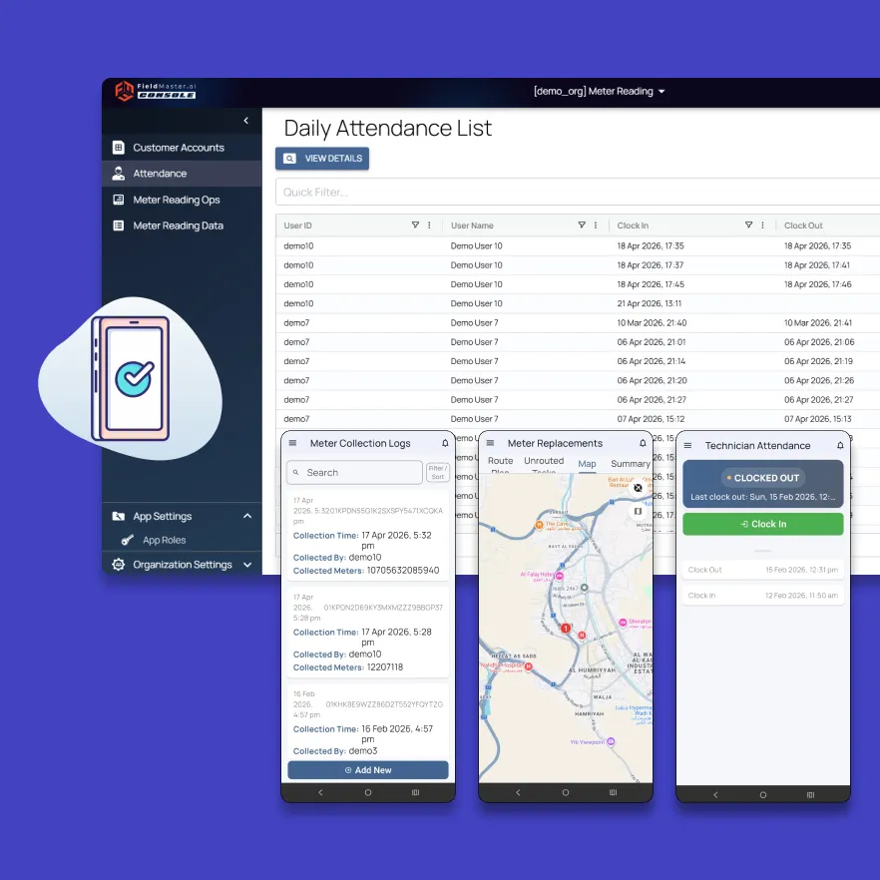
Task: Open Clock In column menu dots
Action: (762, 225)
